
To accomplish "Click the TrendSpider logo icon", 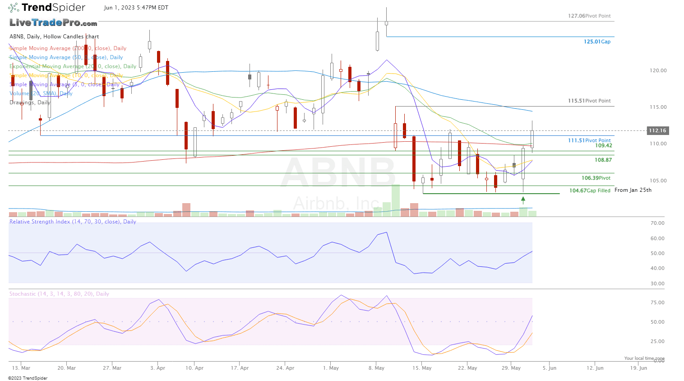I will tap(14, 7).
